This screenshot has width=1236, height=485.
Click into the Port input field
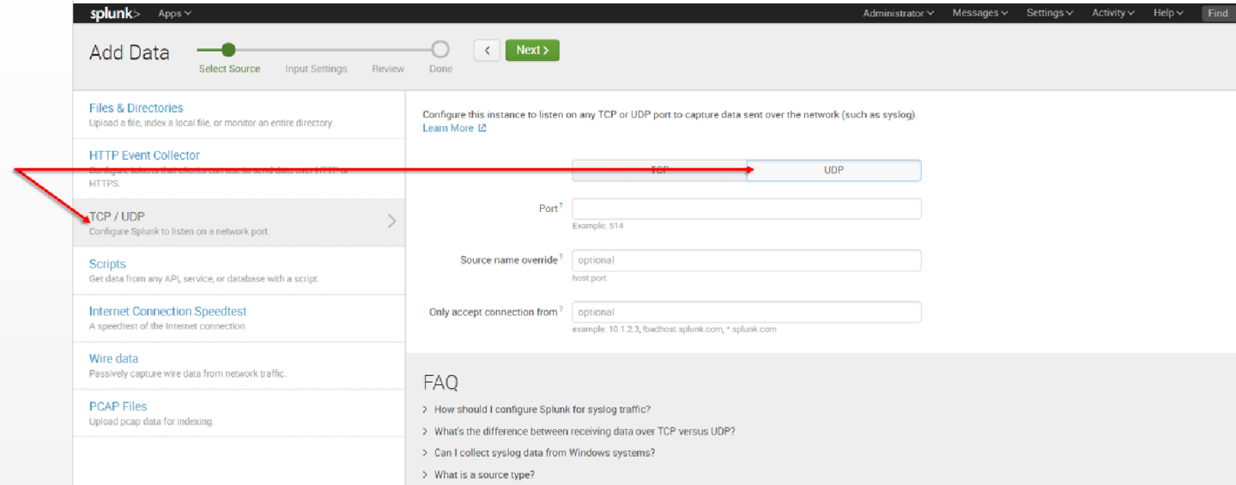click(746, 209)
